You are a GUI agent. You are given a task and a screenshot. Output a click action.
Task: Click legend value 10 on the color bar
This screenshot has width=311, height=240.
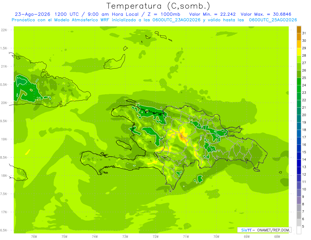[x=304, y=189]
